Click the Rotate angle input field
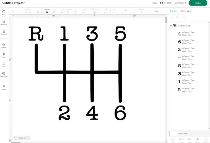Screen dimensions: 210x143 coord(147,12)
